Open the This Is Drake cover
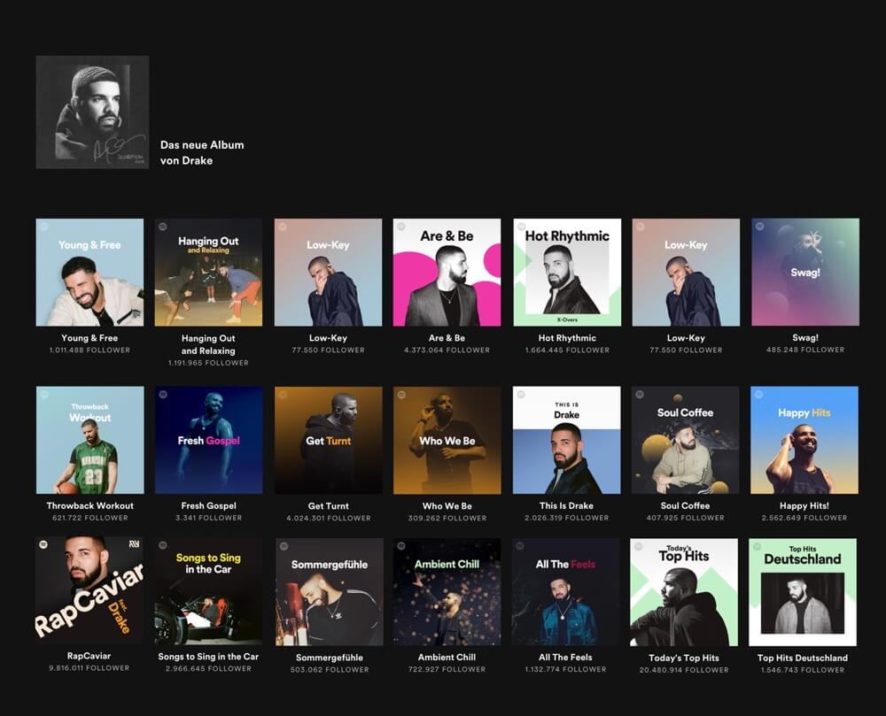Image resolution: width=886 pixels, height=716 pixels. click(567, 440)
